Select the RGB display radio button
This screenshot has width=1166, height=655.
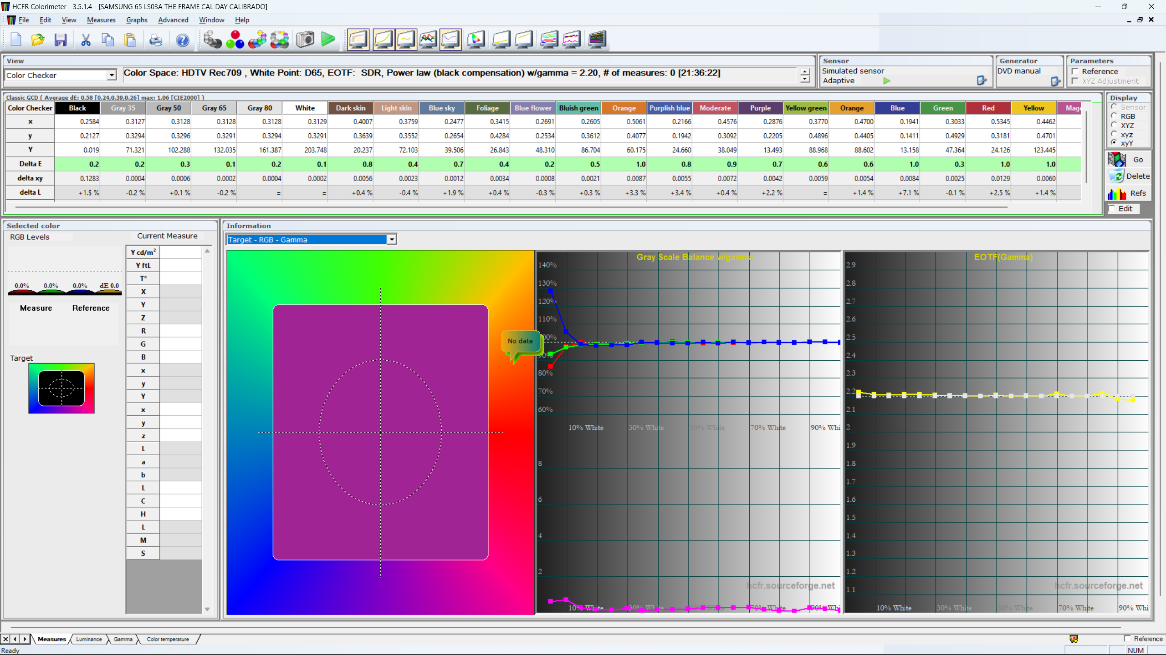point(1114,116)
